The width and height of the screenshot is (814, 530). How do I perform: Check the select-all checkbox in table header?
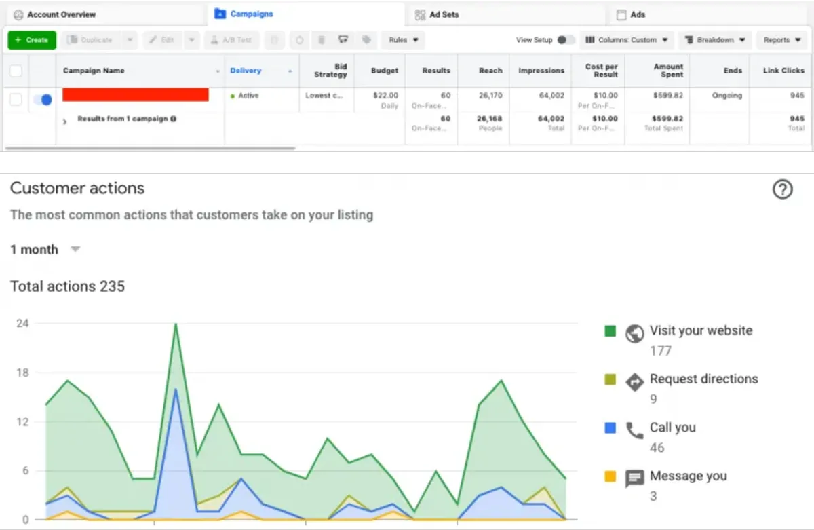(x=16, y=71)
